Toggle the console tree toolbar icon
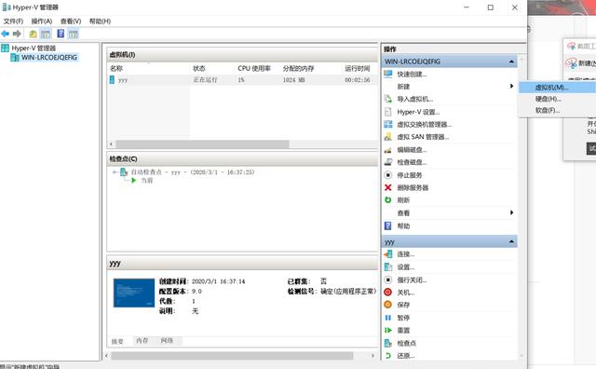 [x=46, y=34]
